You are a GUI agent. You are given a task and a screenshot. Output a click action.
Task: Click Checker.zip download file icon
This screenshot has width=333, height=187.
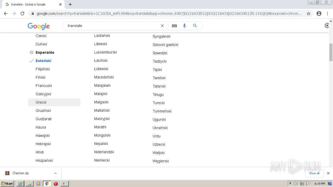(7, 173)
